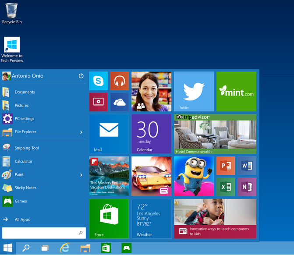The image size is (294, 255).
Task: Select PC settings in Start menu
Action: pyautogui.click(x=24, y=119)
